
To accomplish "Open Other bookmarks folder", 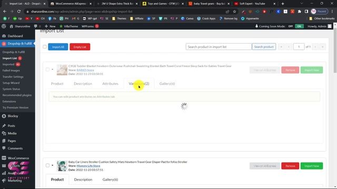I will pyautogui.click(x=322, y=19).
